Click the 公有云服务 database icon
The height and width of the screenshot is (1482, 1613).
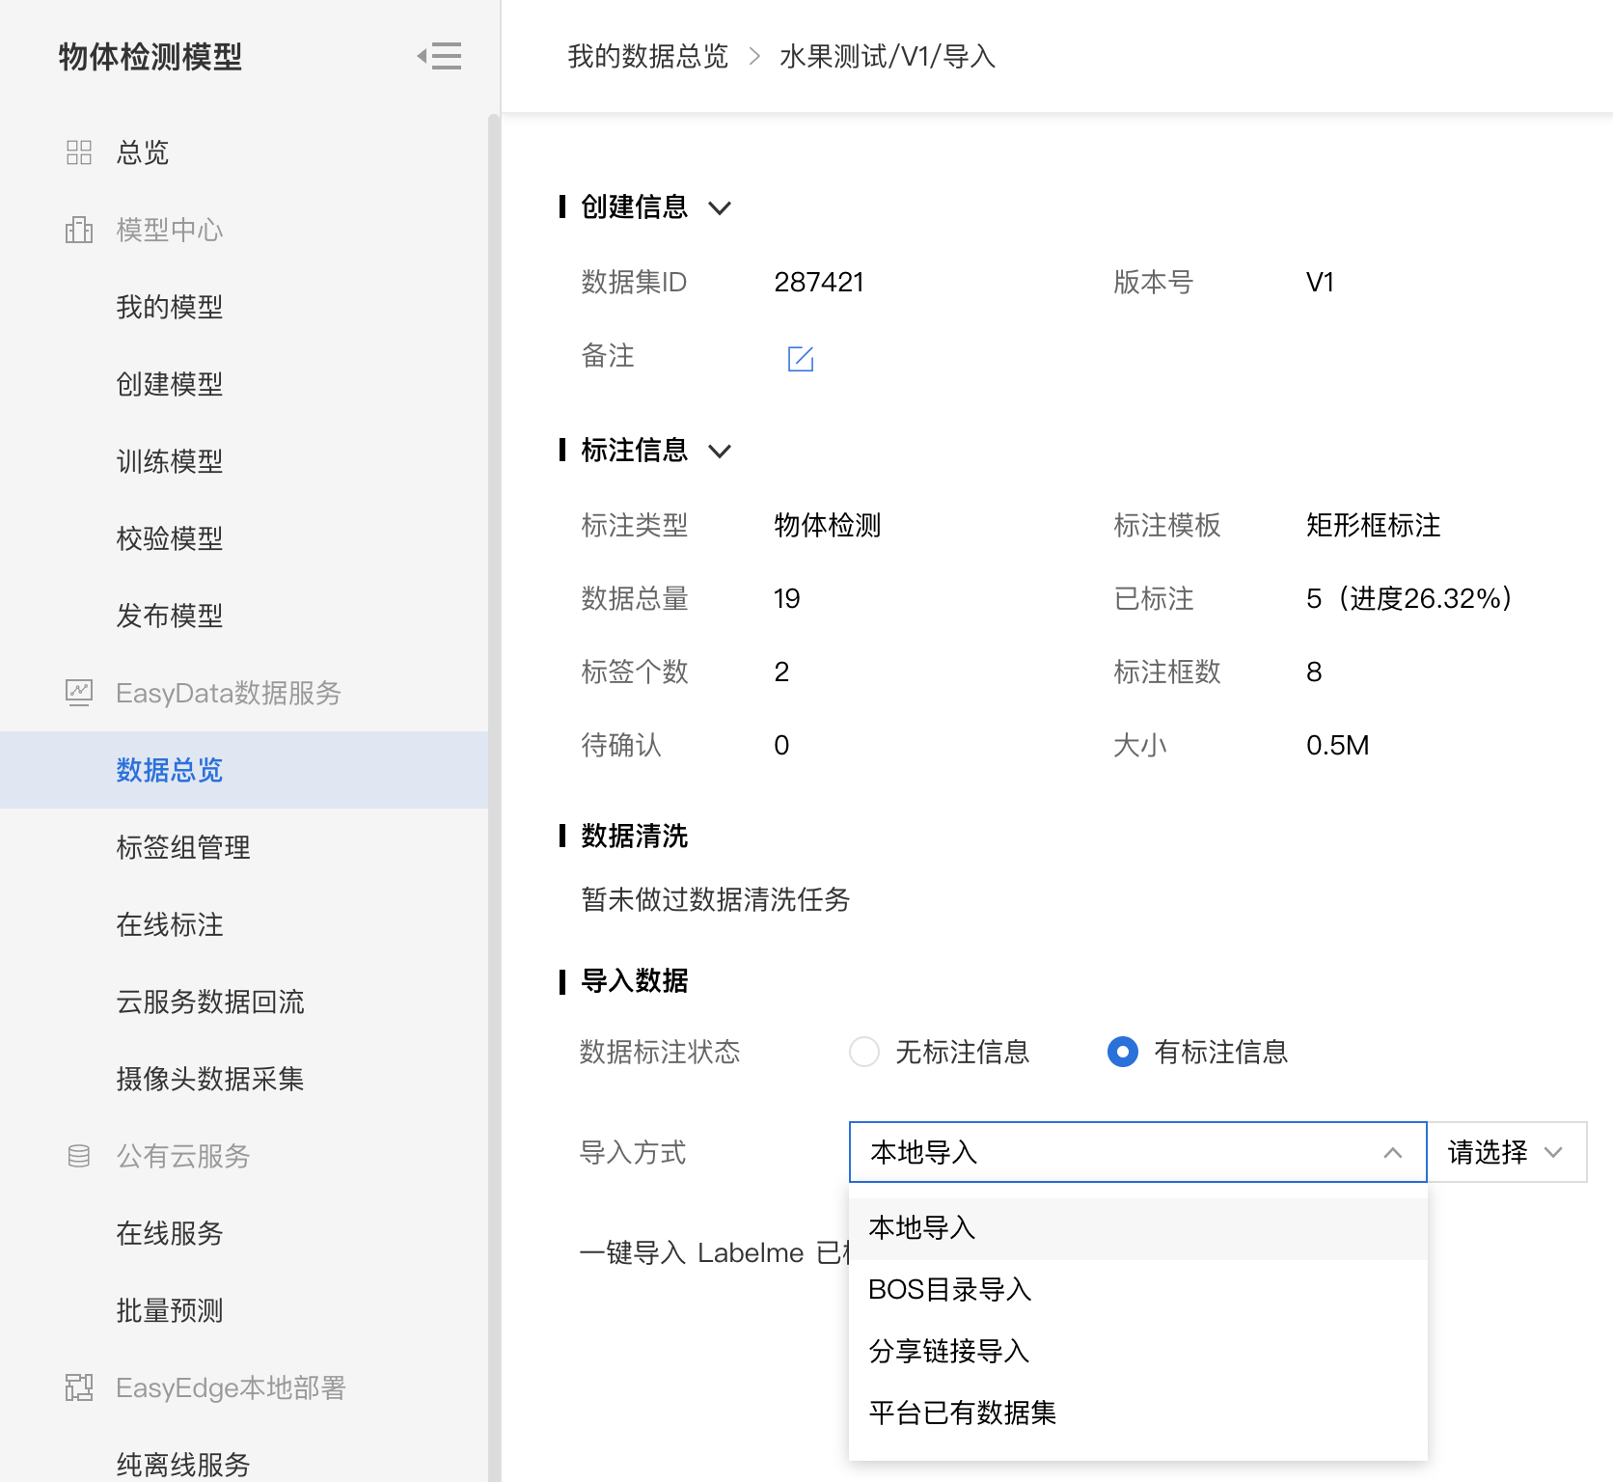[x=79, y=1156]
